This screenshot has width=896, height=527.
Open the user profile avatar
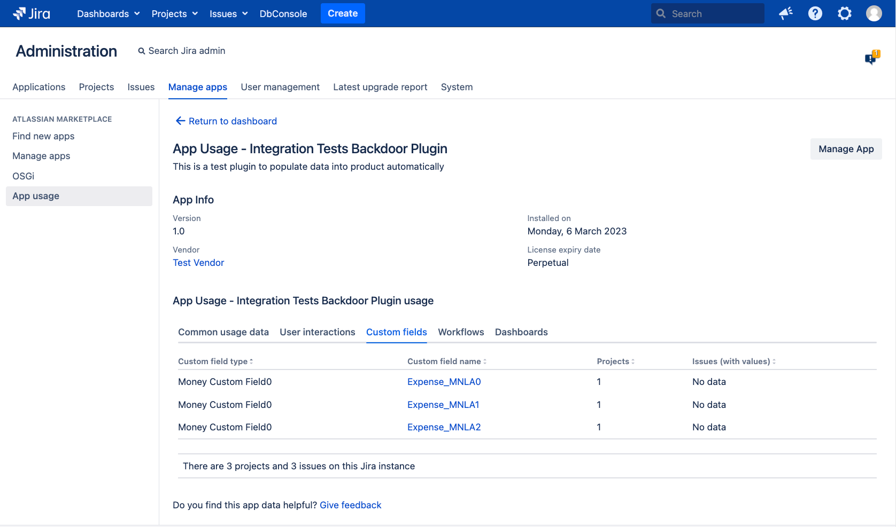click(874, 13)
